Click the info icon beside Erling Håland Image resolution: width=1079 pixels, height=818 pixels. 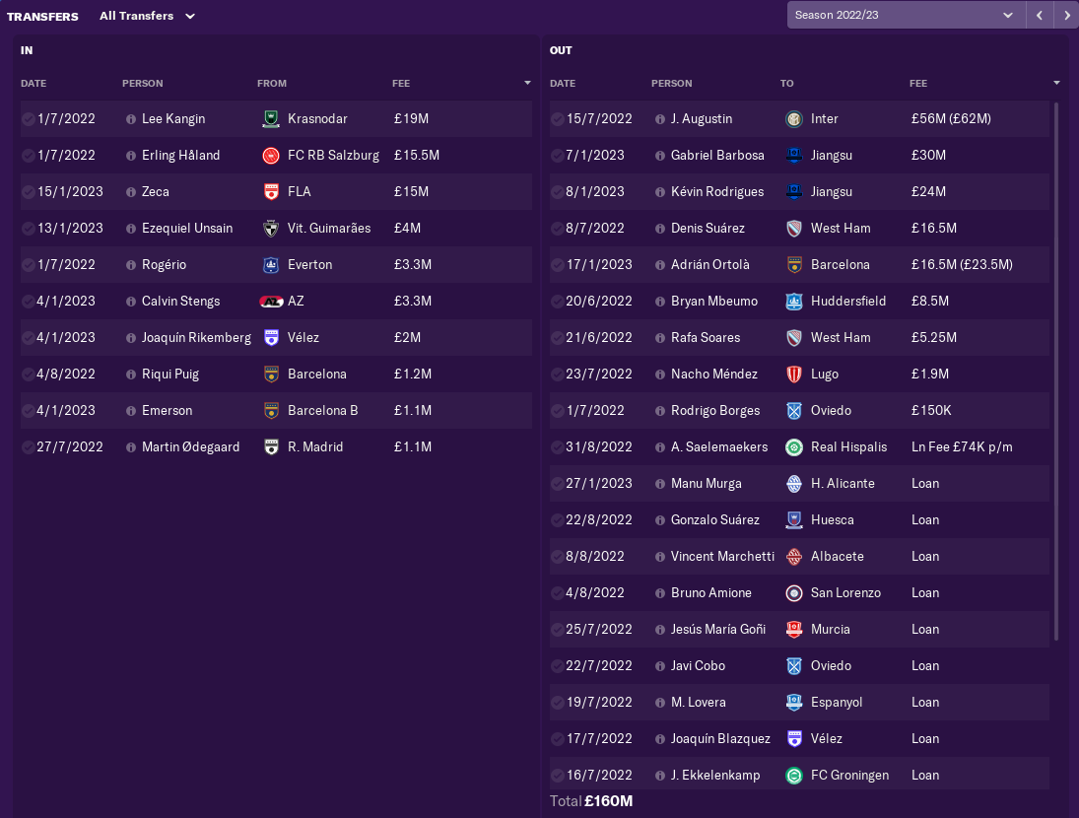(x=131, y=156)
